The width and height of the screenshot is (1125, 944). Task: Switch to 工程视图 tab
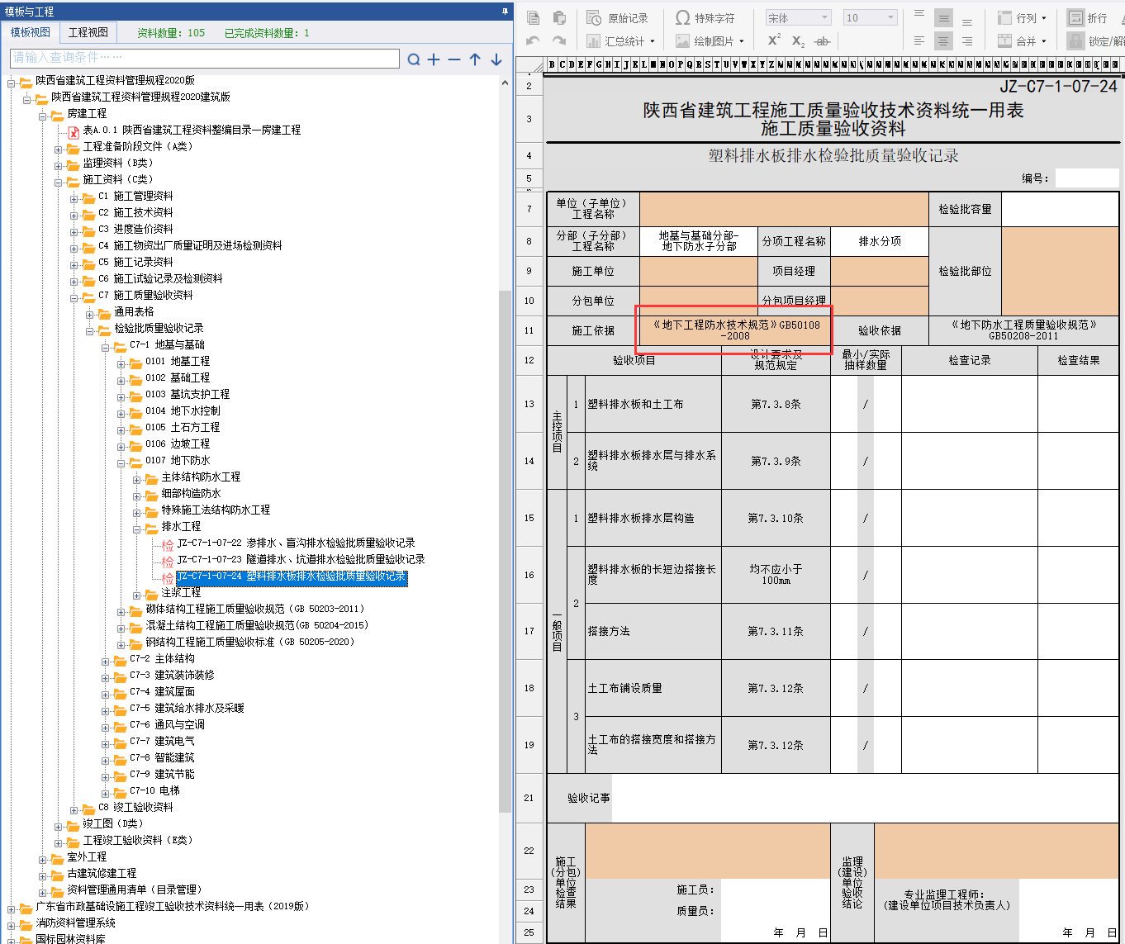pos(88,32)
